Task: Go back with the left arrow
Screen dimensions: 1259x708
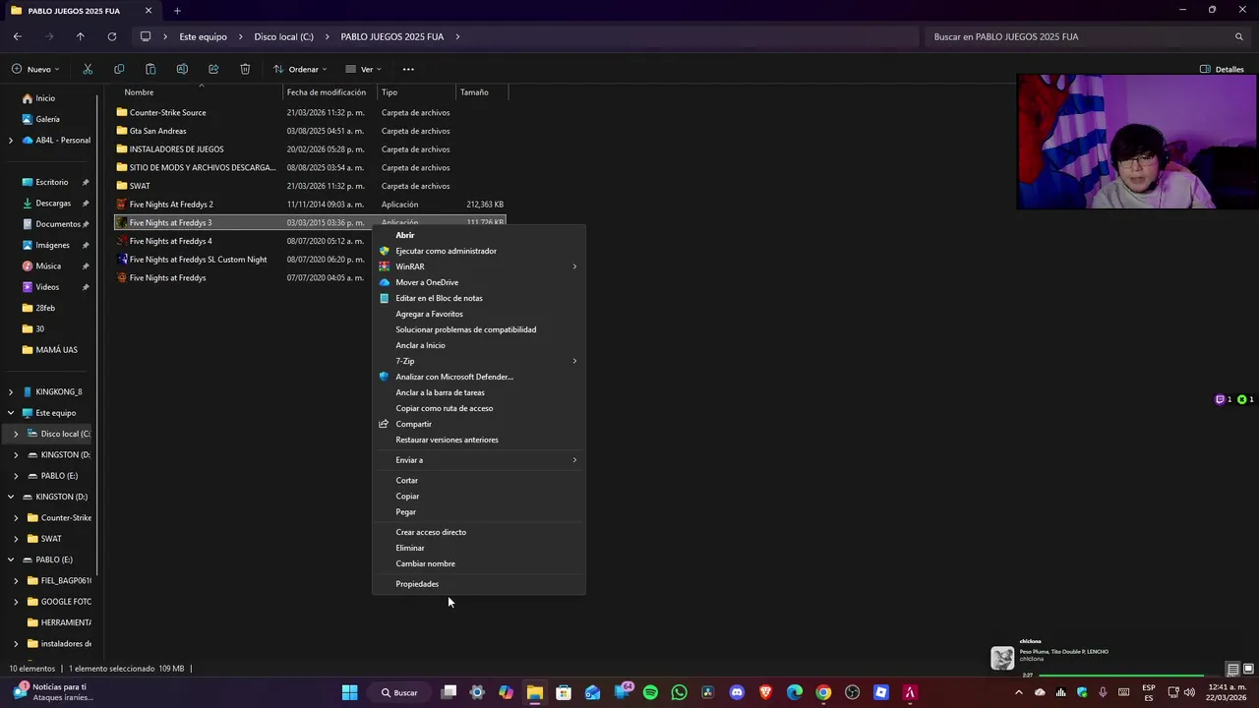Action: click(18, 36)
